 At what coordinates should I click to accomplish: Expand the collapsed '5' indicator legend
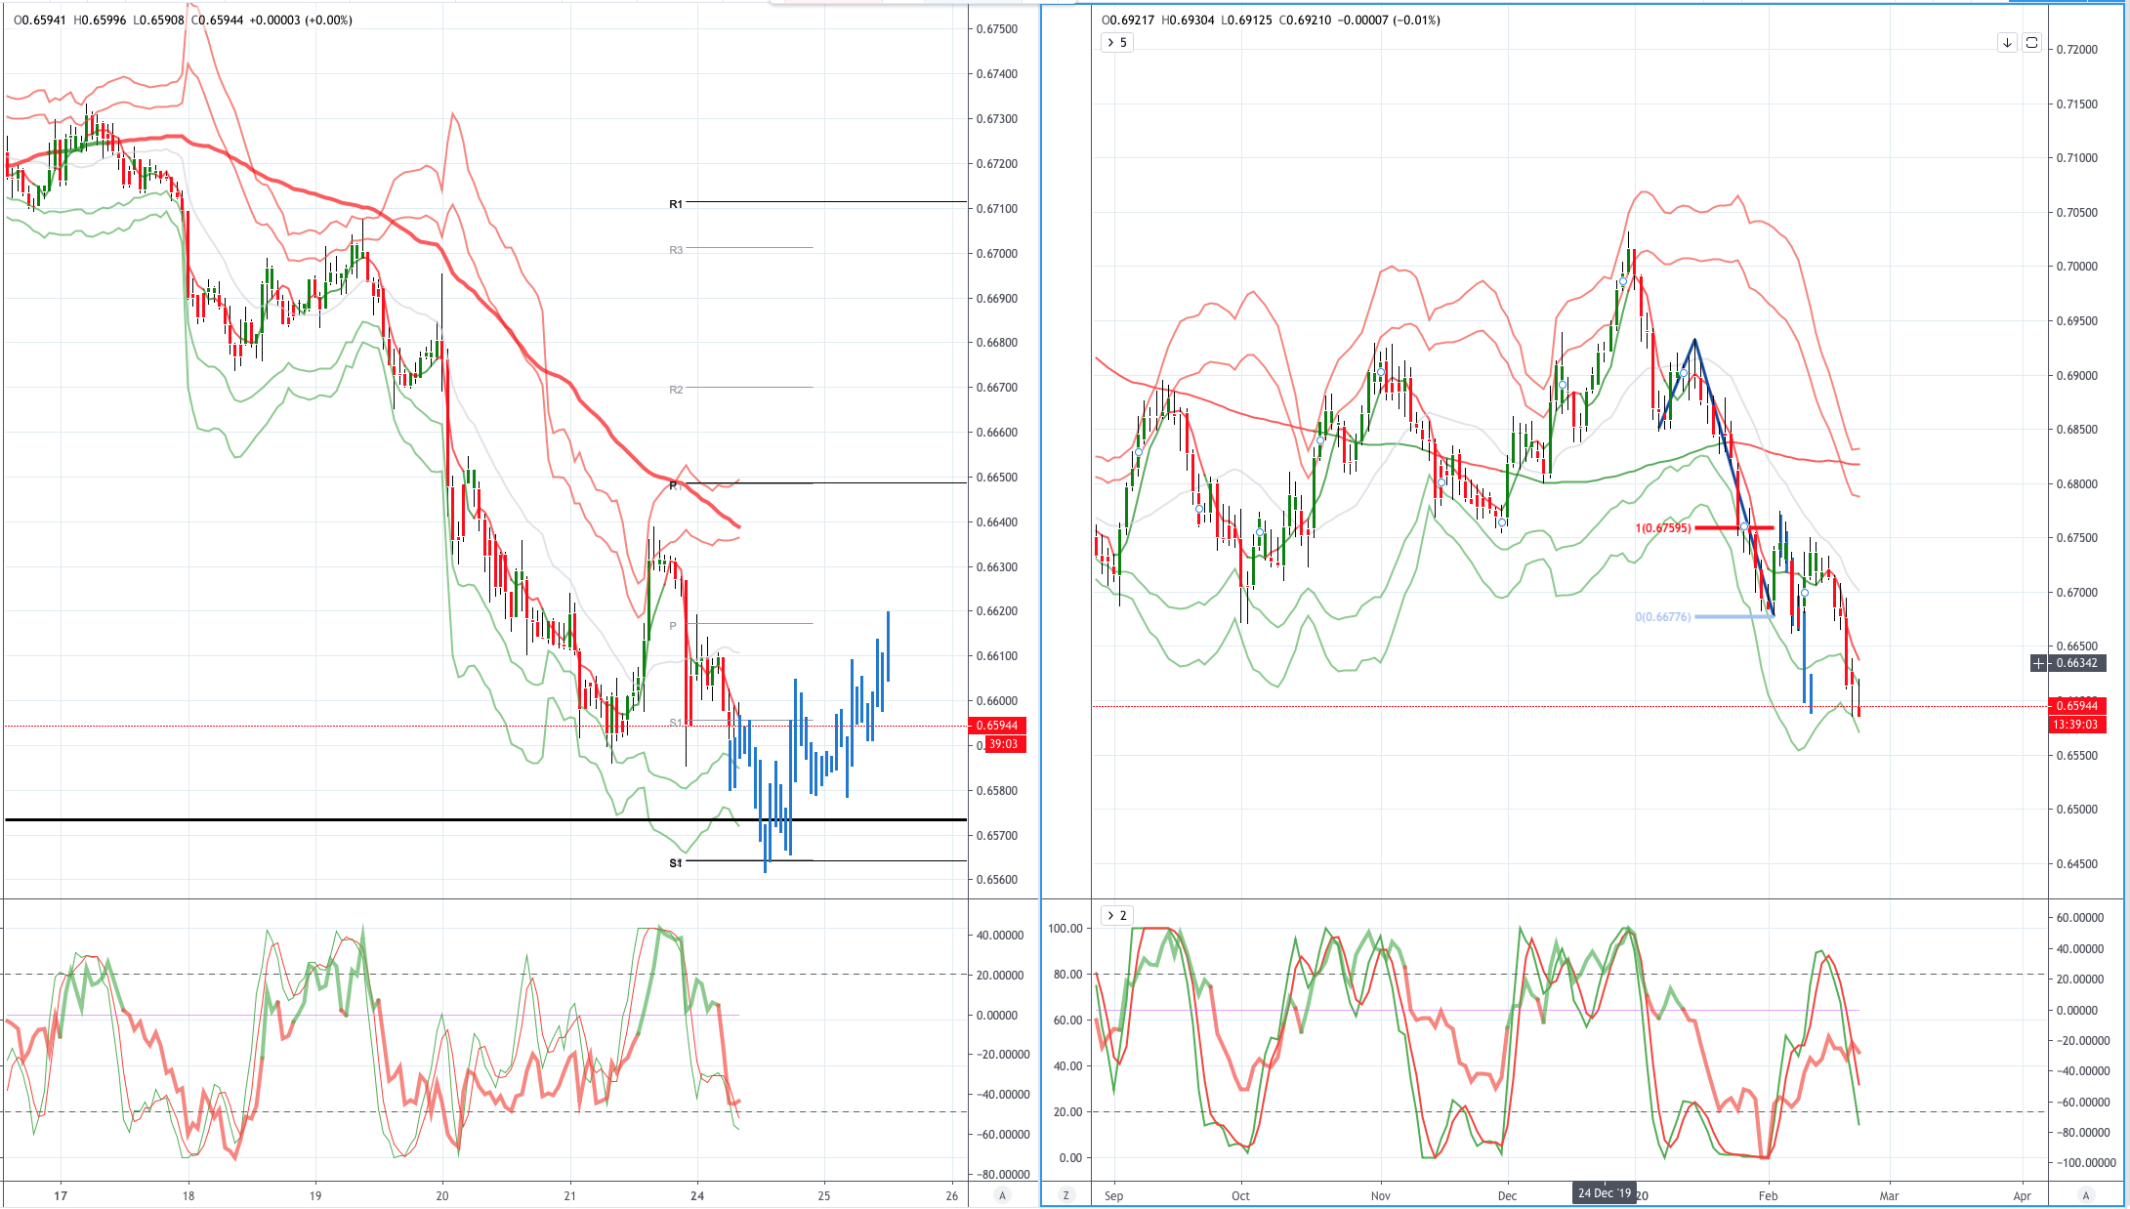tap(1116, 42)
